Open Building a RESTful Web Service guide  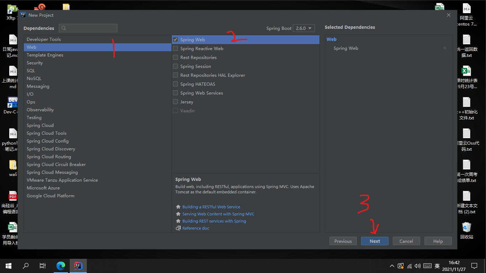click(211, 207)
